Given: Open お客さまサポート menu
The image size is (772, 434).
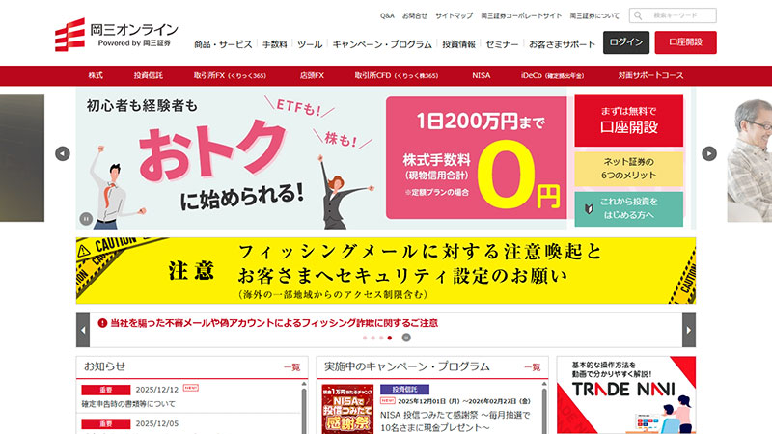Looking at the screenshot, I should pyautogui.click(x=562, y=44).
